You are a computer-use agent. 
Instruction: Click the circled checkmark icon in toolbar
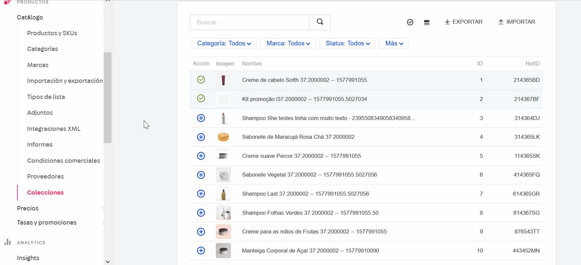coord(410,22)
